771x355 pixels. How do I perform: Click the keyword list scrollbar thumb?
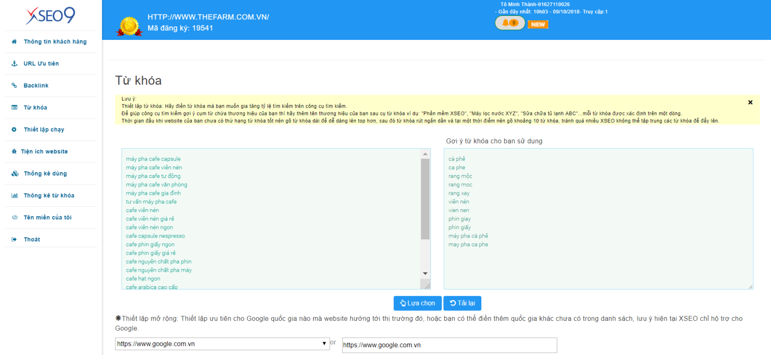425,199
